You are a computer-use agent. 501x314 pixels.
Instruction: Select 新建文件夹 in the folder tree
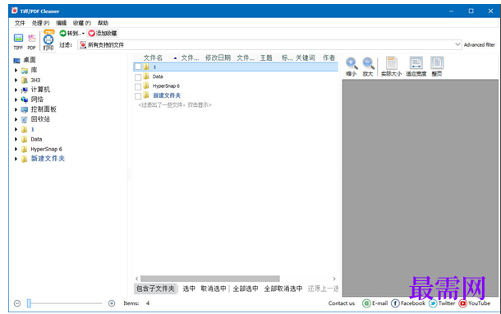coord(48,159)
